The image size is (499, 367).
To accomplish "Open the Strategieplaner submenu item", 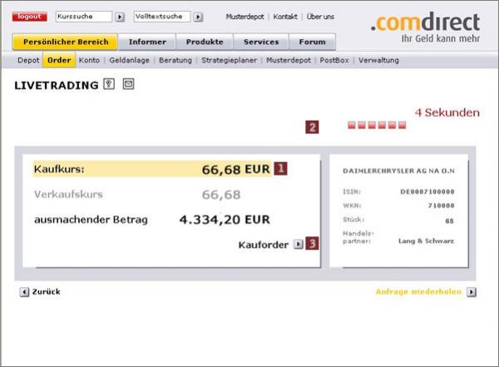I will pos(229,60).
